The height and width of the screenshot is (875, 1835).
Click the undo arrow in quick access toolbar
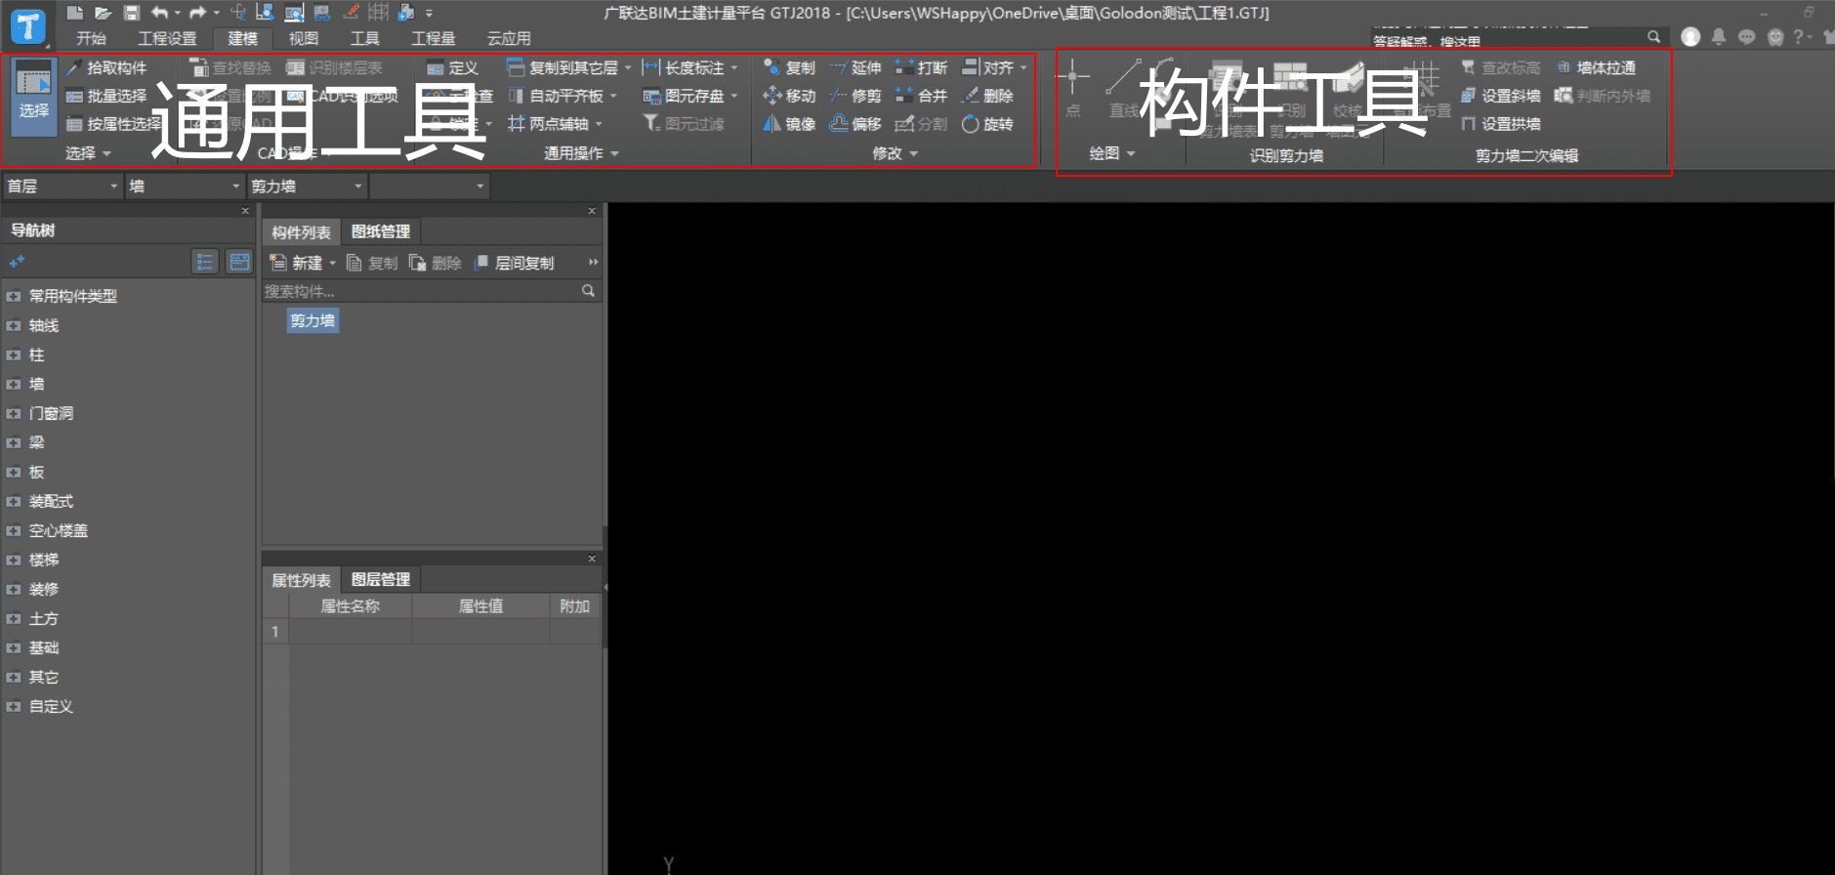160,13
